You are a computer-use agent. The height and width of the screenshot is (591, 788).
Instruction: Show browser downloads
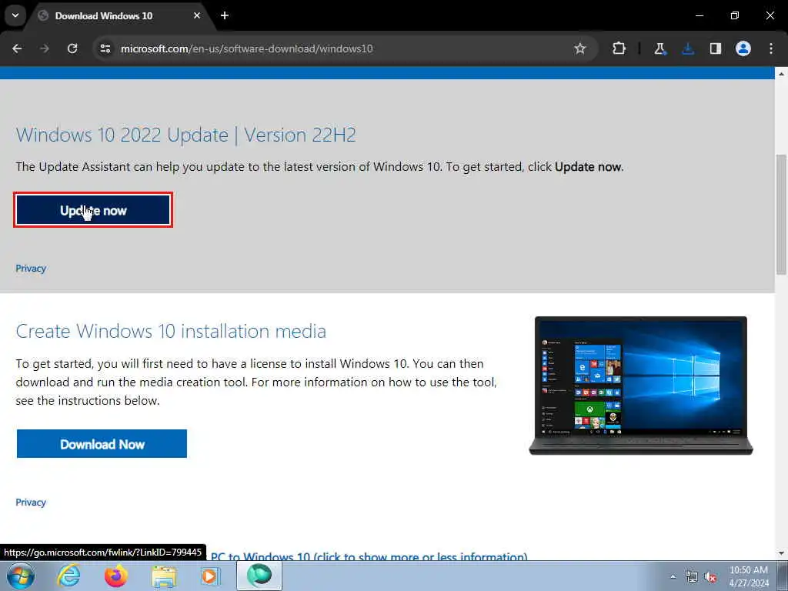[x=688, y=48]
